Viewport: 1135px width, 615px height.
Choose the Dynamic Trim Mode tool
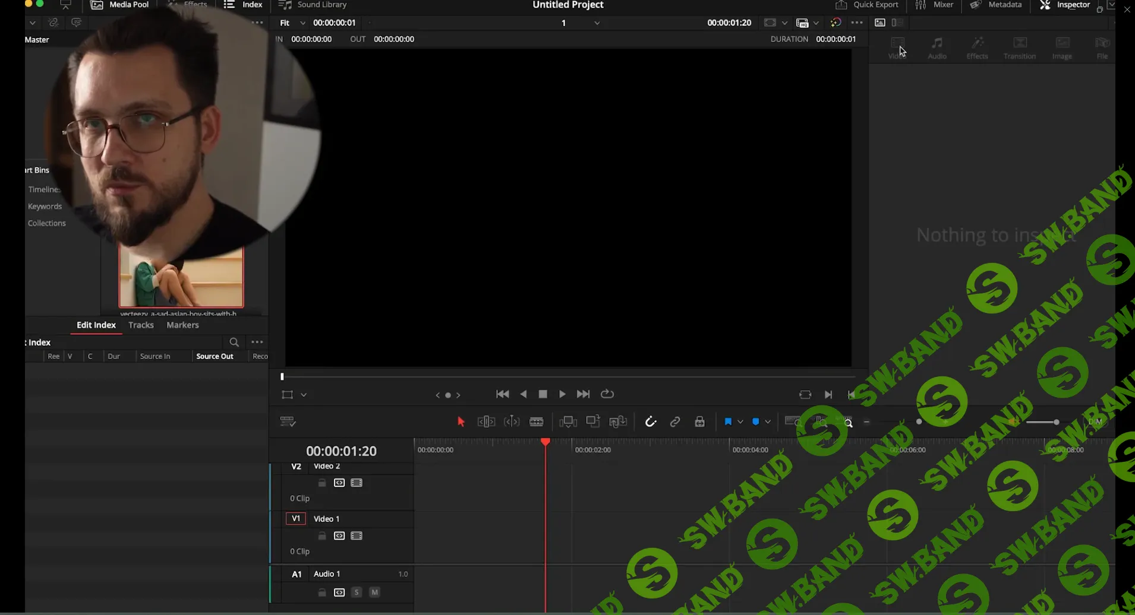(512, 421)
